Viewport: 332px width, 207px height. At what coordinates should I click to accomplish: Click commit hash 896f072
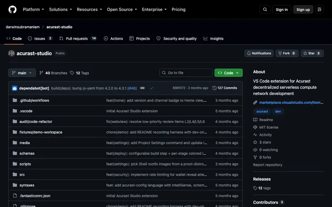click(179, 88)
